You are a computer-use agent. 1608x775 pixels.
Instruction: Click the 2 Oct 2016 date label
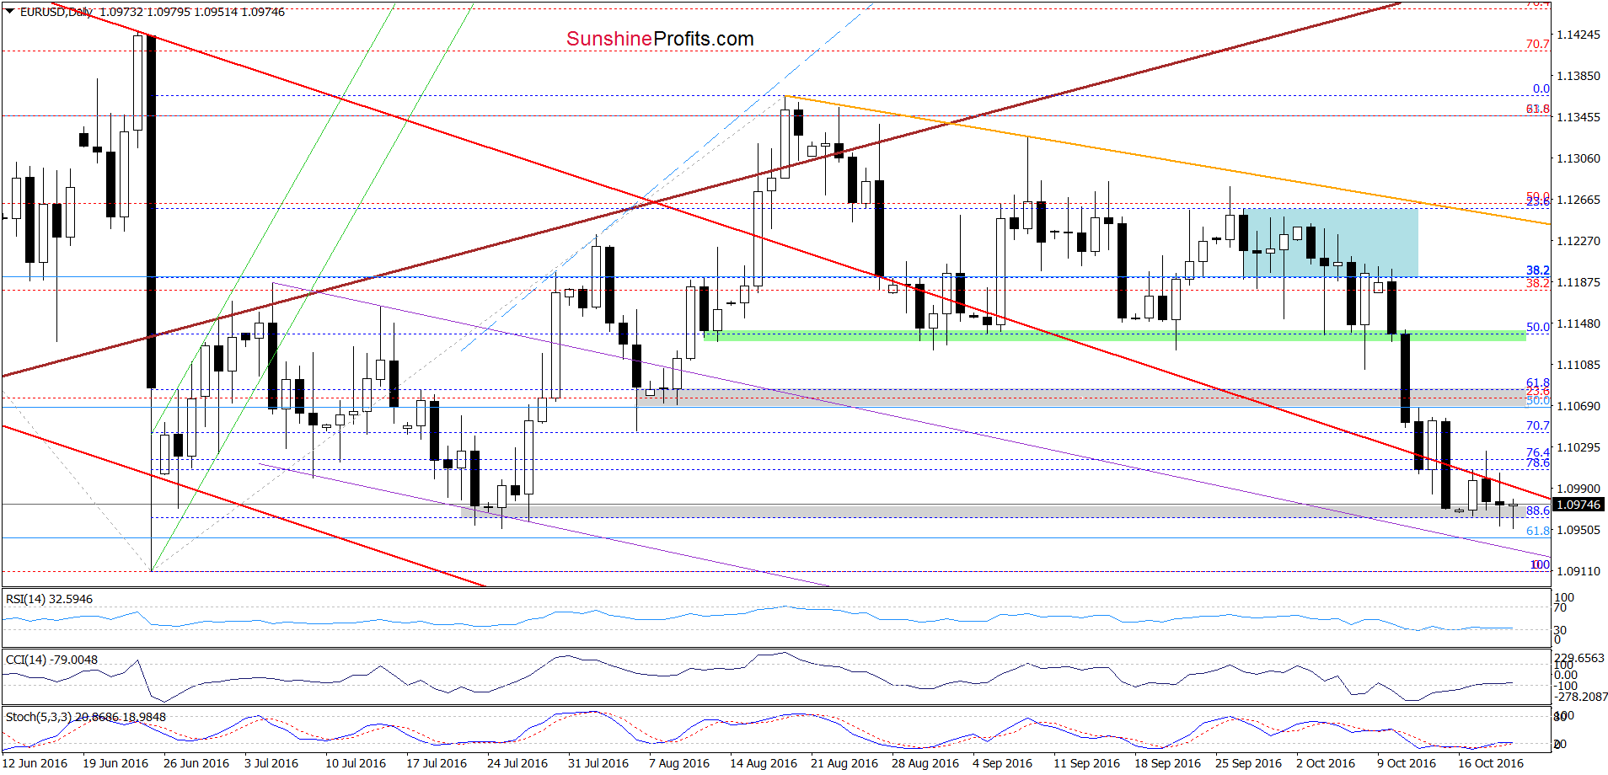pos(1326,763)
